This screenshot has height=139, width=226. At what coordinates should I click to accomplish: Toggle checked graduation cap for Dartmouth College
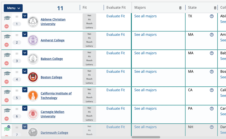coord(7,128)
